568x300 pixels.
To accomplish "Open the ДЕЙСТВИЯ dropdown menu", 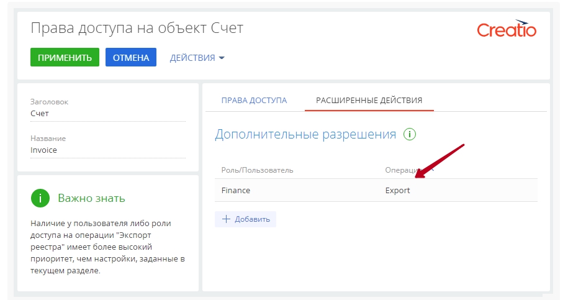I will coord(197,58).
